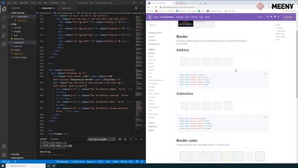Click the Watching Sass status bar item
The height and width of the screenshot is (168, 298).
pyautogui.click(x=63, y=162)
